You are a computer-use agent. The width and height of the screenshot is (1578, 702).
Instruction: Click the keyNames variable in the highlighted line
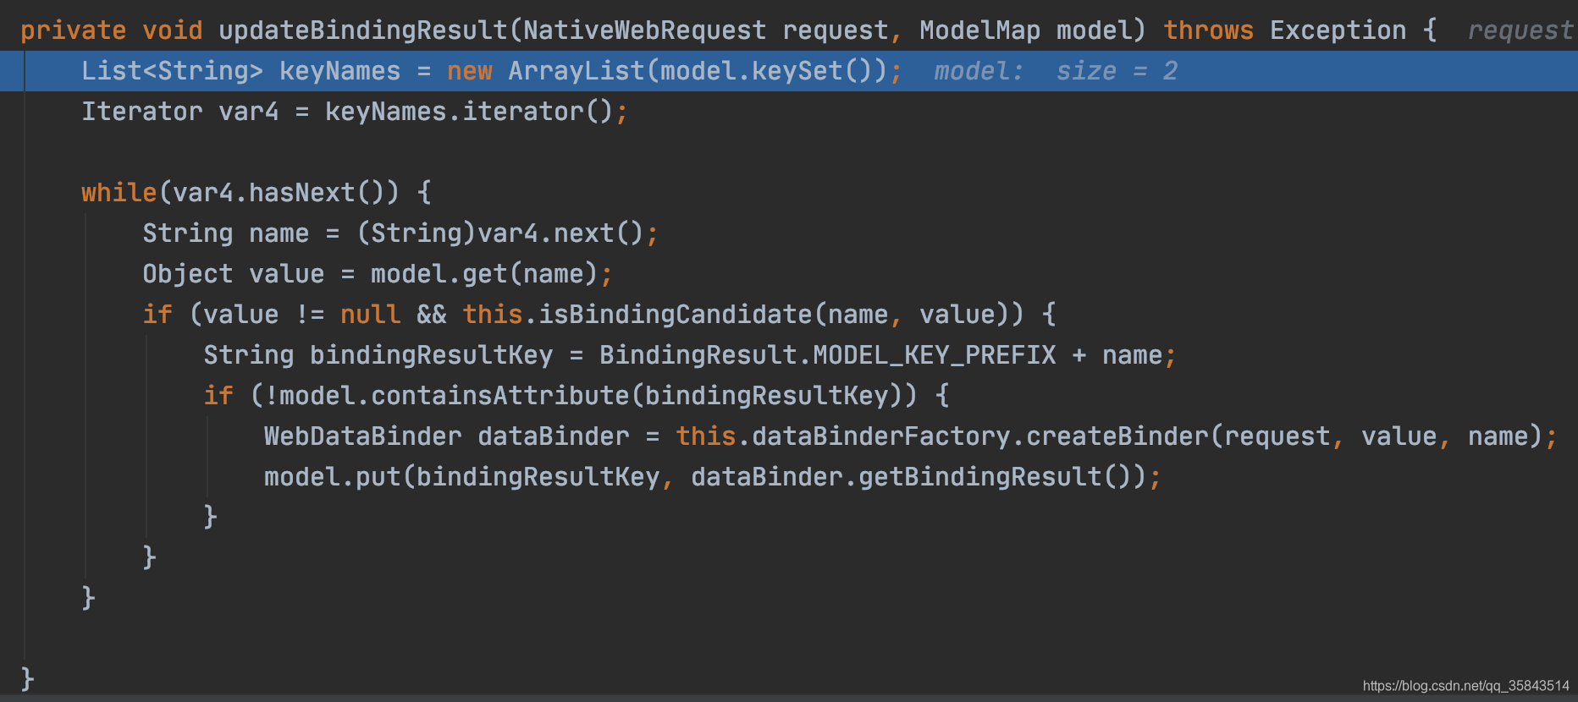click(340, 71)
